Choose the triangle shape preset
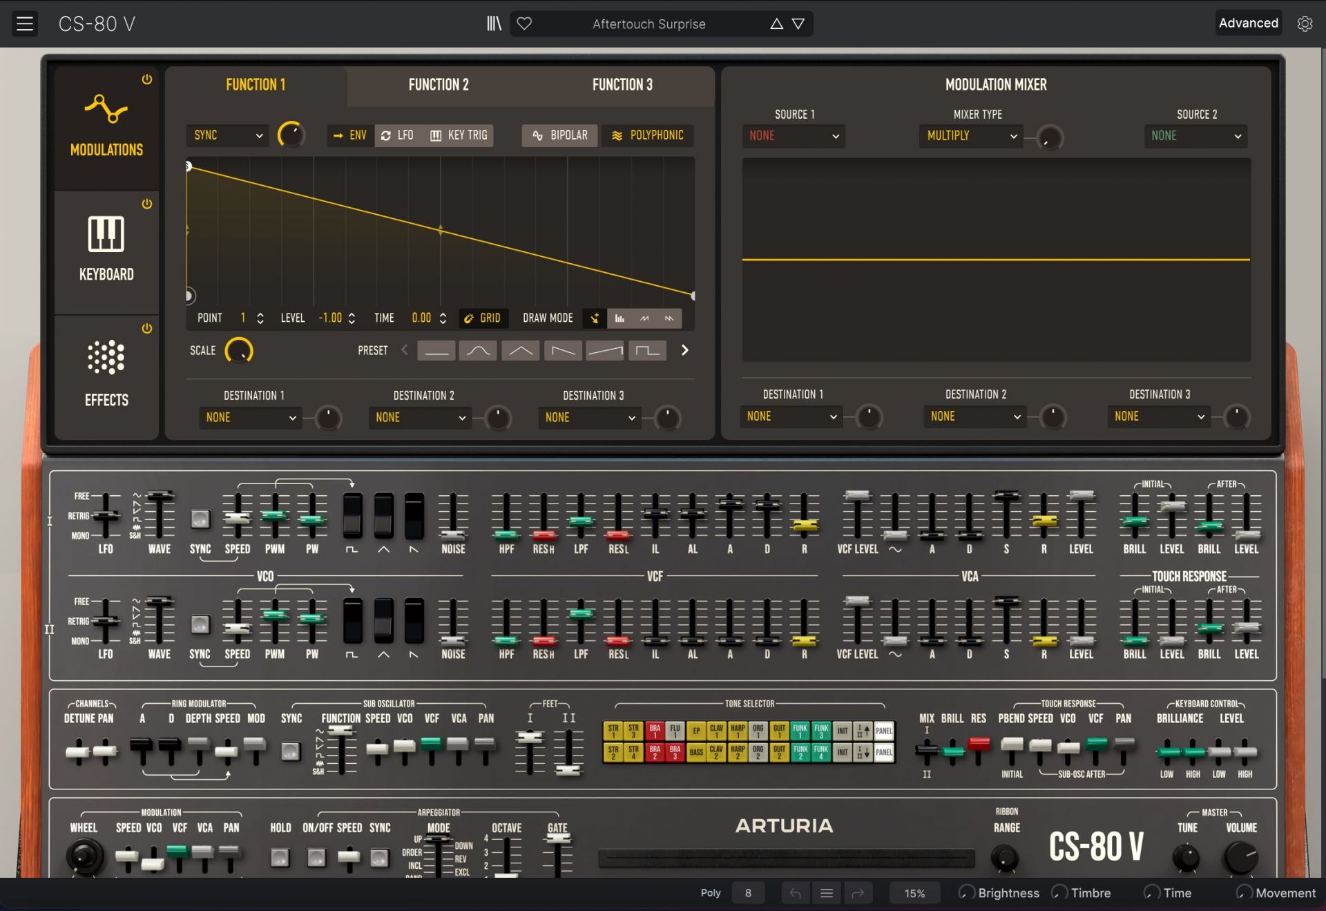This screenshot has height=911, width=1326. [x=521, y=351]
